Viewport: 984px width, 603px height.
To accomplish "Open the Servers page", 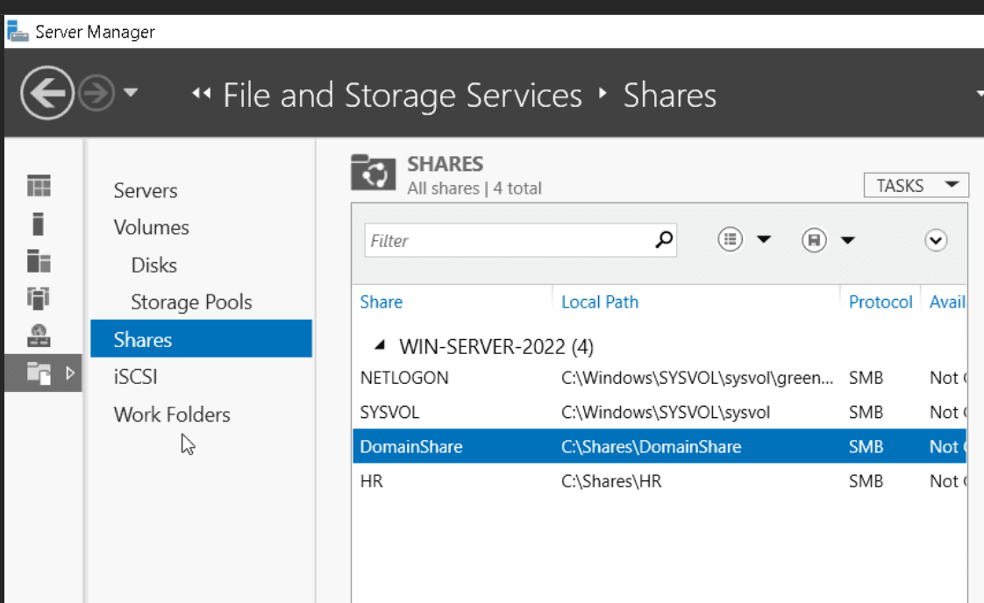I will pos(146,191).
